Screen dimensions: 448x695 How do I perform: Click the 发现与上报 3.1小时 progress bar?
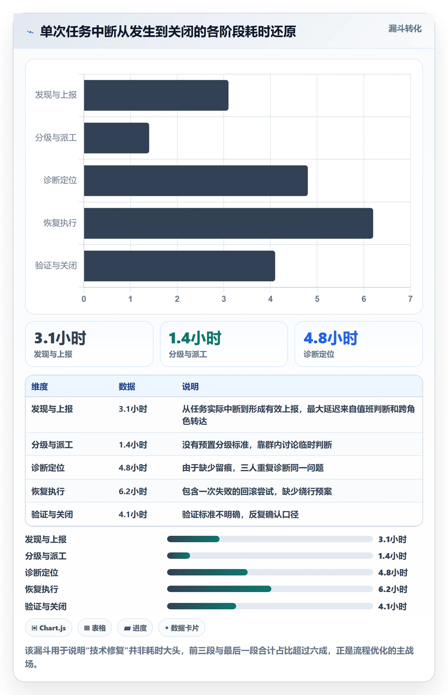[270, 539]
